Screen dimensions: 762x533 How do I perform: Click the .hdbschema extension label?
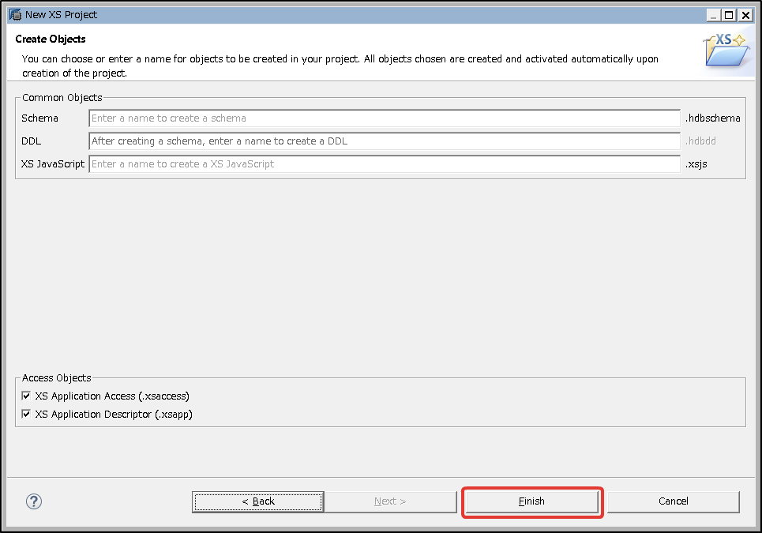pos(712,118)
